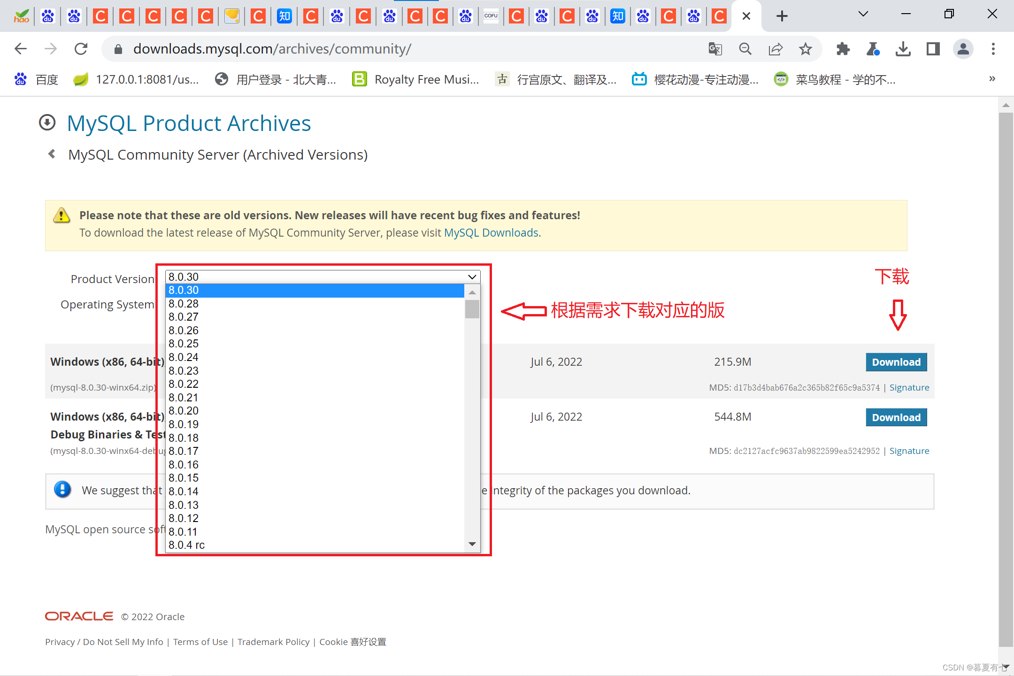The height and width of the screenshot is (676, 1014).
Task: Switch to the first Zhihu tab
Action: (x=284, y=16)
